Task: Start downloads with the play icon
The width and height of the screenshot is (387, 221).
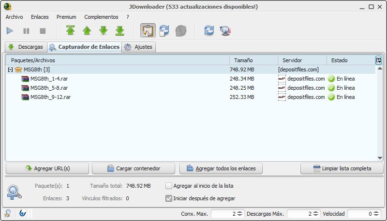Action: (10, 31)
